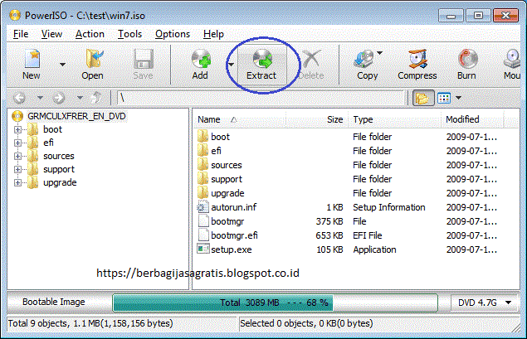Select the boot folder in tree pane

[52, 129]
